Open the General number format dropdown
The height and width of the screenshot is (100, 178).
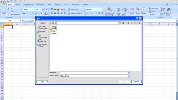[x=102, y=9]
